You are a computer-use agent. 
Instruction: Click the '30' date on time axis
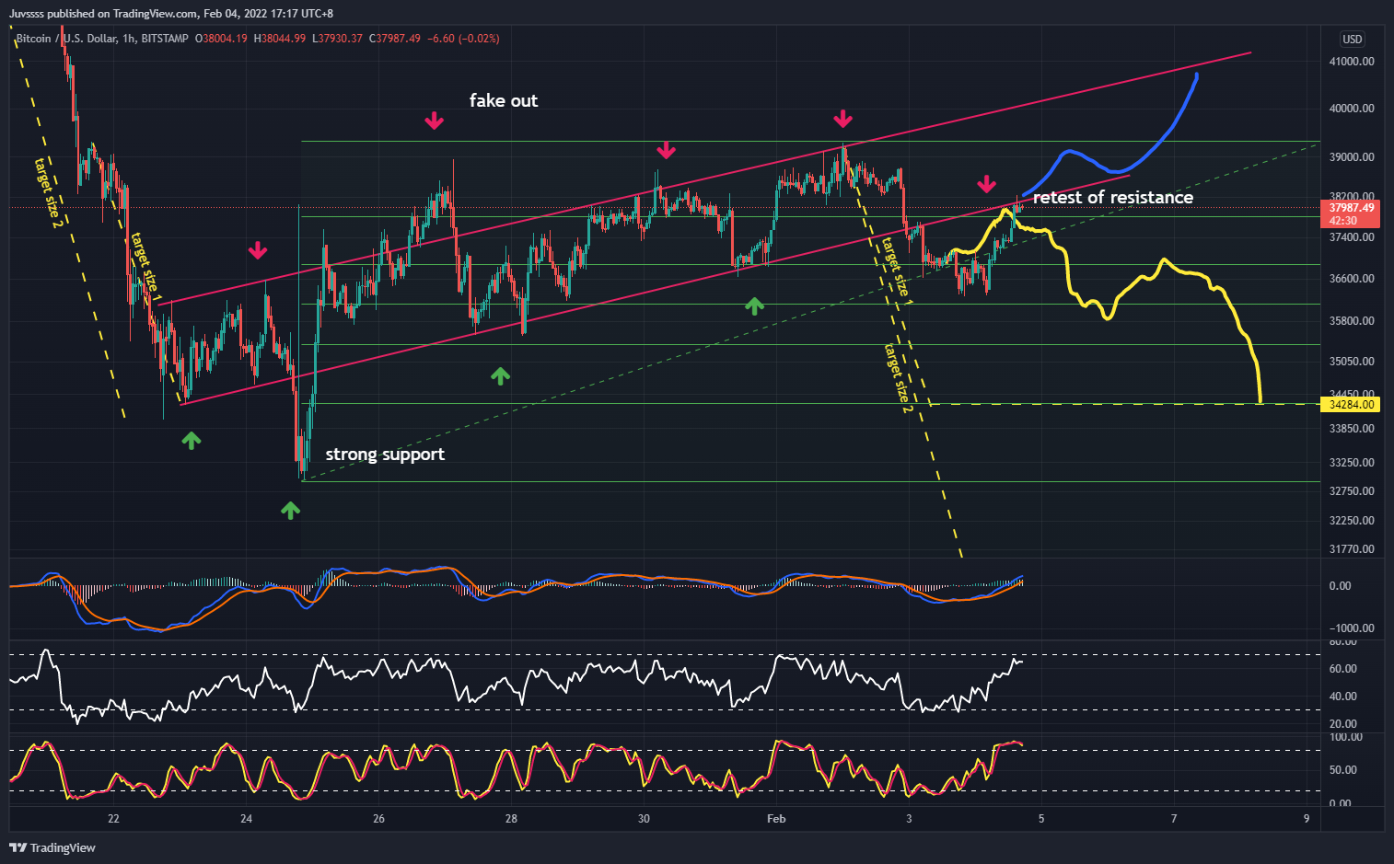tap(644, 819)
